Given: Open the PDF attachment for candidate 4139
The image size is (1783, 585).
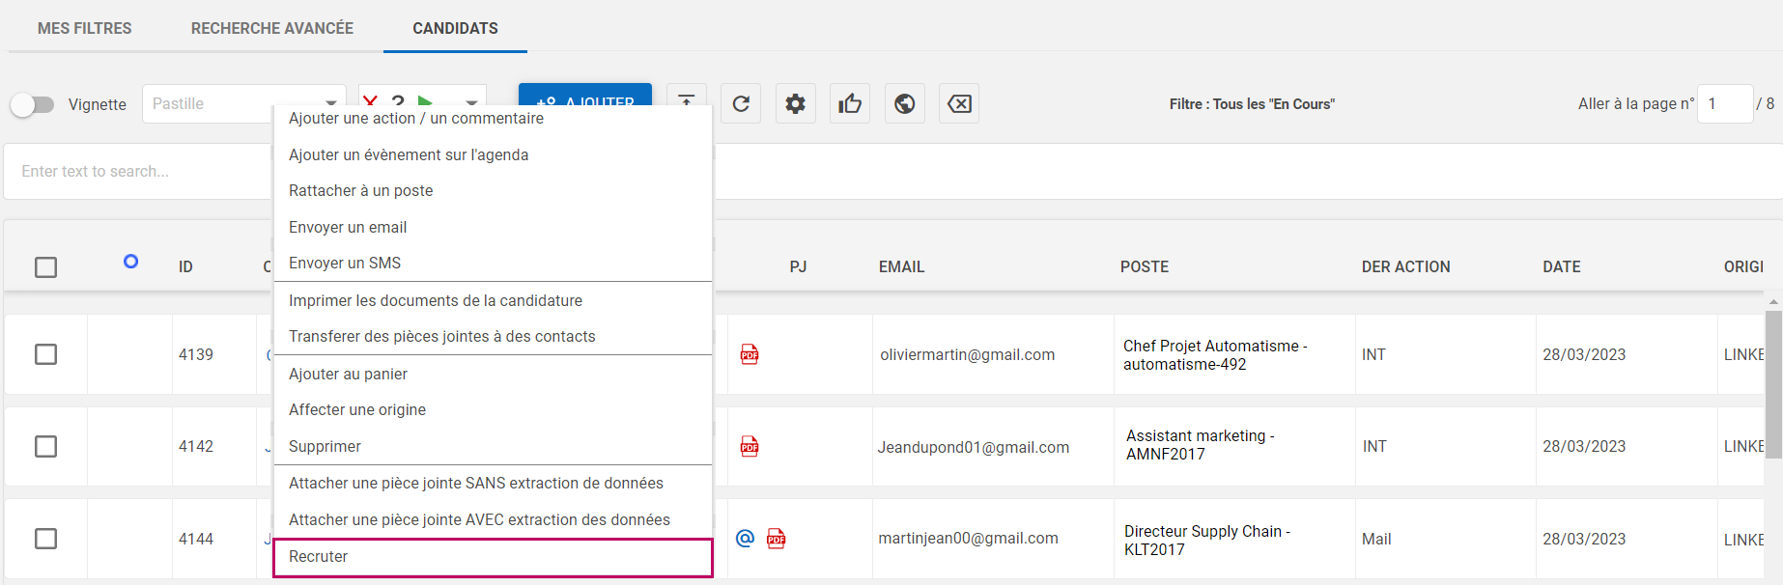Looking at the screenshot, I should [x=750, y=354].
